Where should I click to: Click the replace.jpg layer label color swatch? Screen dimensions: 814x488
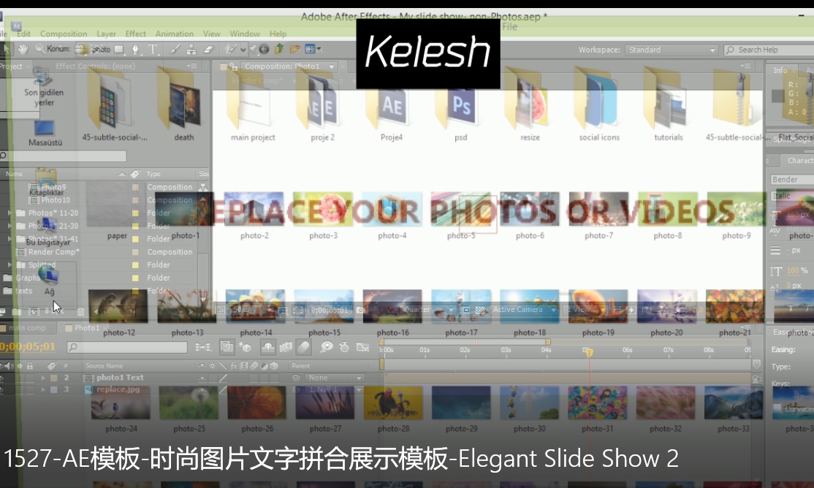53,389
